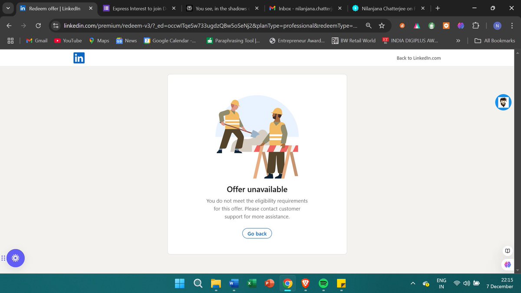This screenshot has height=293, width=521.
Task: Click the book icon on right edge
Action: coord(507,251)
